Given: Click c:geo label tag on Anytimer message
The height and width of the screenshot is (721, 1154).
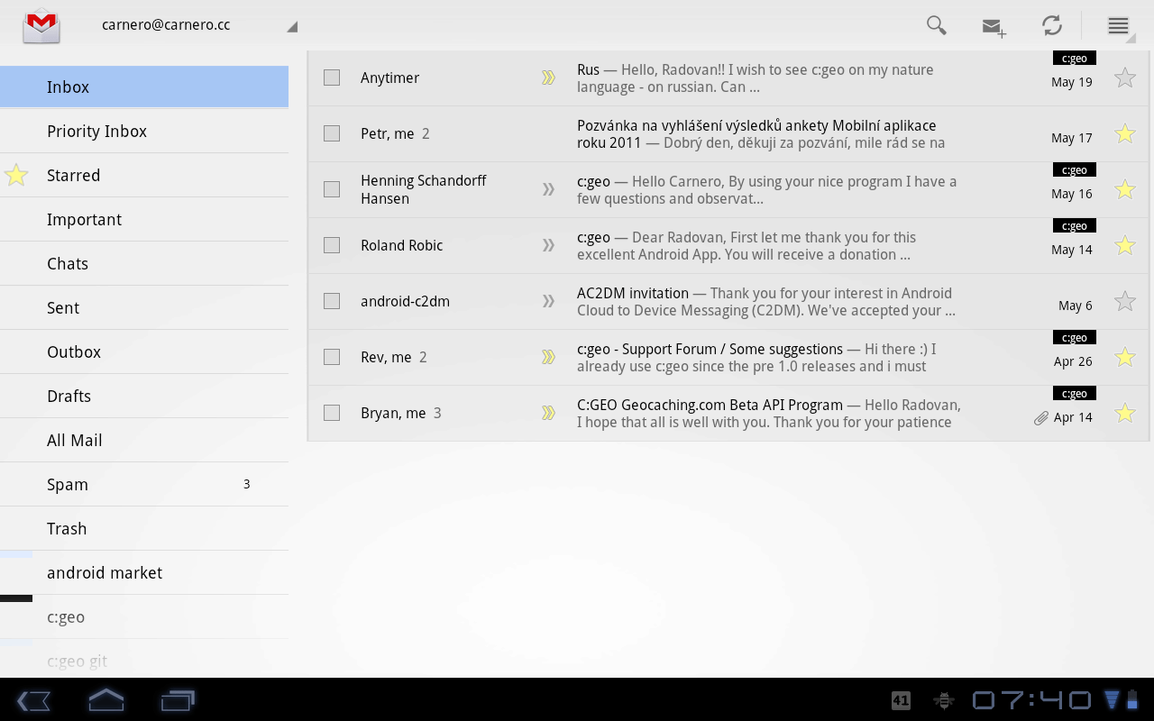Looking at the screenshot, I should coord(1075,58).
